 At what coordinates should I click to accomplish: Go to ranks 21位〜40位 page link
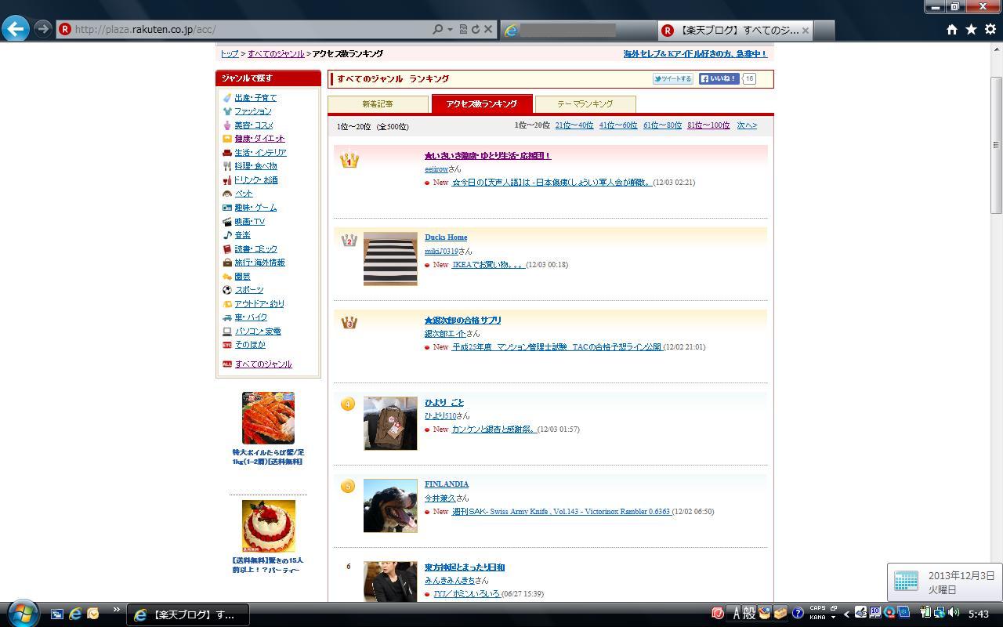pos(574,125)
